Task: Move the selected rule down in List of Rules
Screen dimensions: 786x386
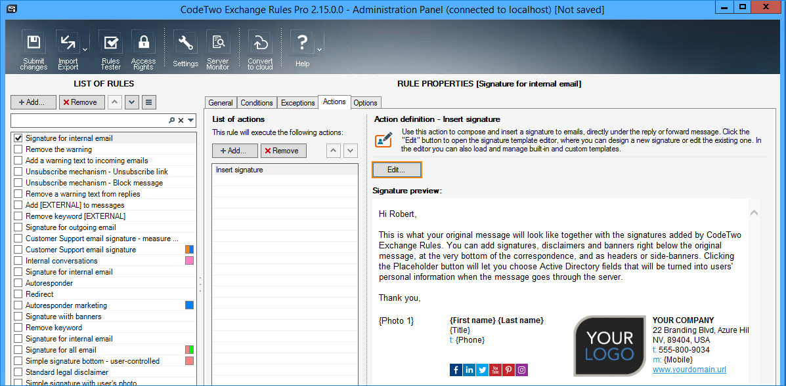Action: click(132, 102)
